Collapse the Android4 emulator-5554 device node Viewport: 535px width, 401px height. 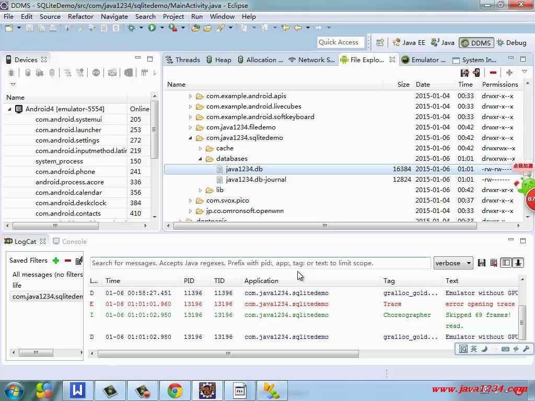(9, 109)
